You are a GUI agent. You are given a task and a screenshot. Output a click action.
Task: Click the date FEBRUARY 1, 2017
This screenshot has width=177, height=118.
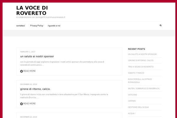(x=28, y=52)
